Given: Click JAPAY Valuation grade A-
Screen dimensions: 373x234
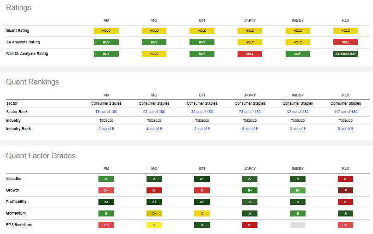Looking at the screenshot, I should tap(250, 179).
